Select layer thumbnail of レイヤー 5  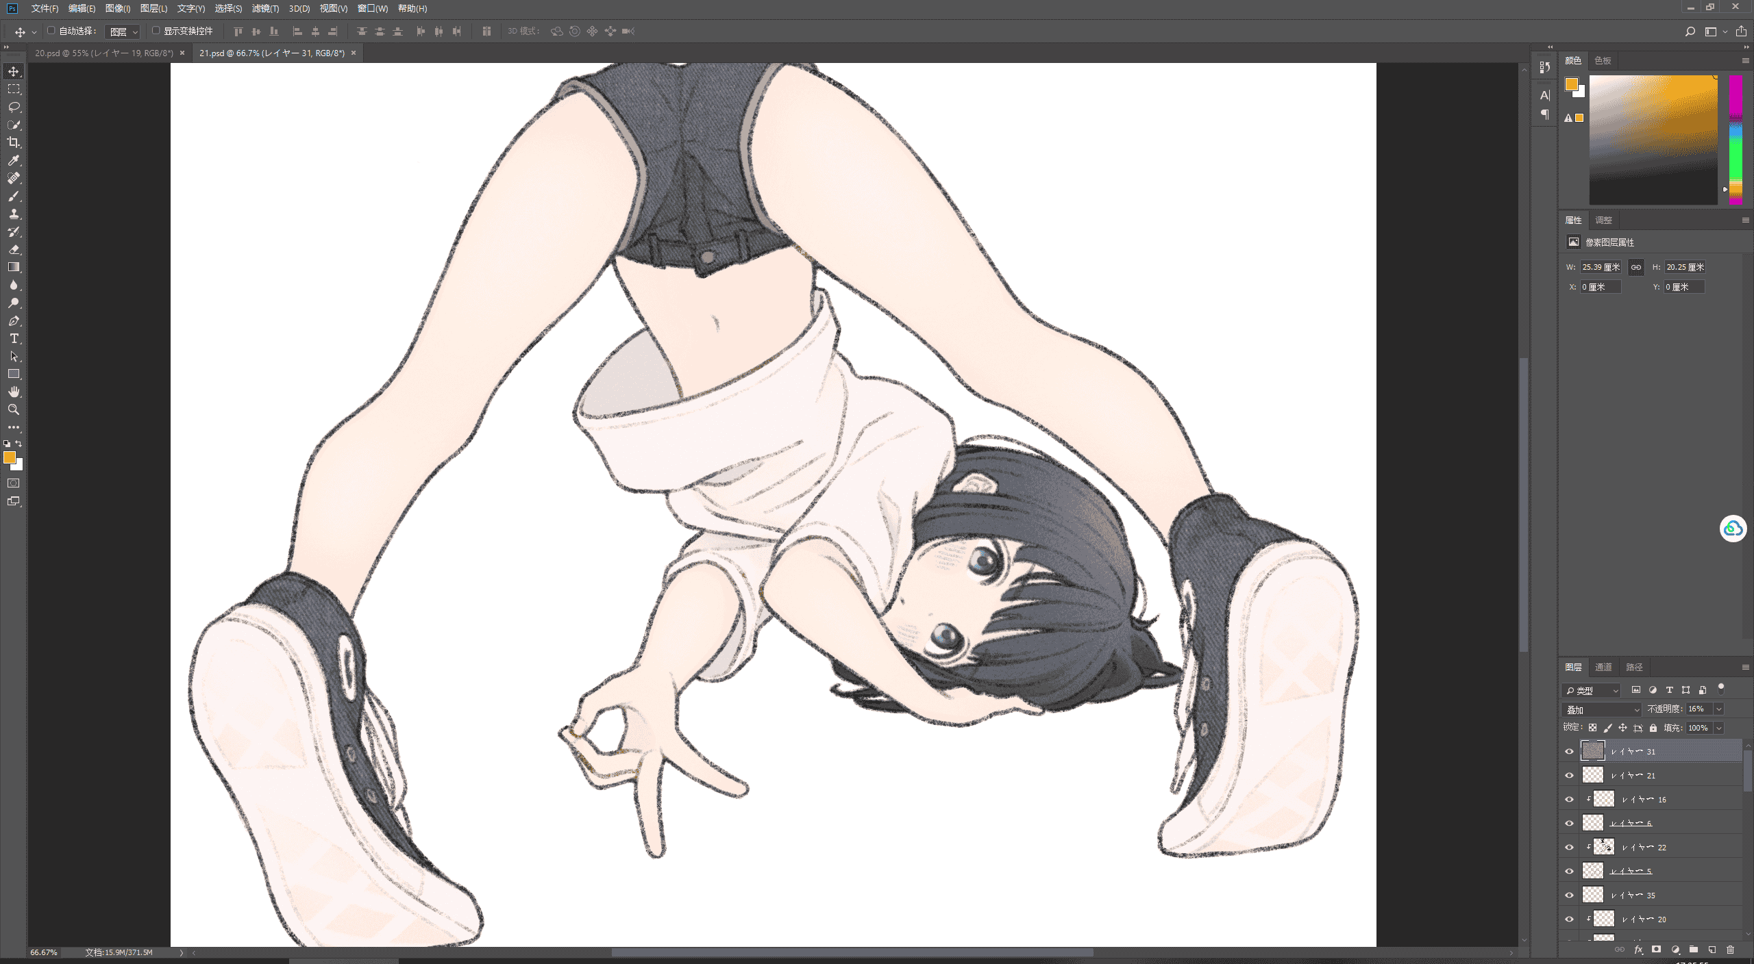[x=1592, y=871]
